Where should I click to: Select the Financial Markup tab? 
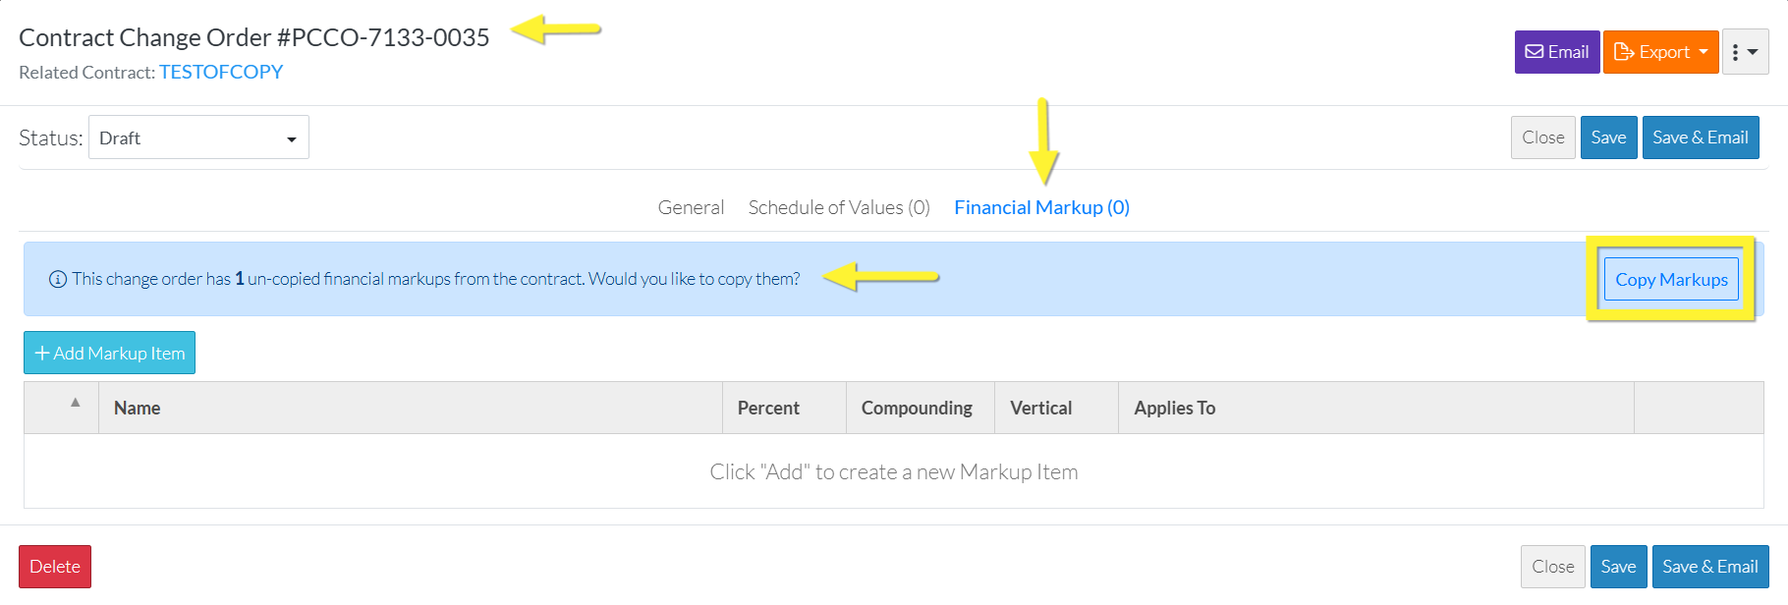1041,207
